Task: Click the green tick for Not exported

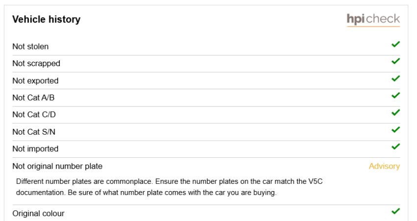Action: 396,78
